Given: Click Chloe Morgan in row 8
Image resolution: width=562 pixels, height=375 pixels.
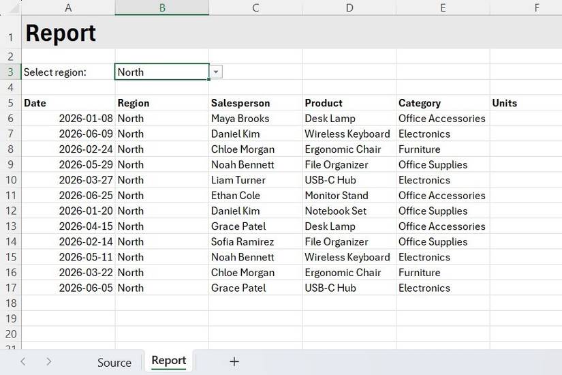Looking at the screenshot, I should coord(255,149).
